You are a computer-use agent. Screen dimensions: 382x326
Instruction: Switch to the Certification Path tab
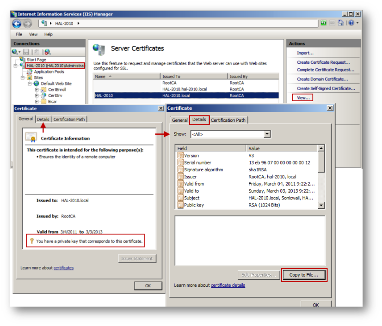(228, 120)
